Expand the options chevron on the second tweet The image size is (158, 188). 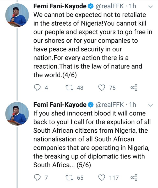pyautogui.click(x=151, y=105)
